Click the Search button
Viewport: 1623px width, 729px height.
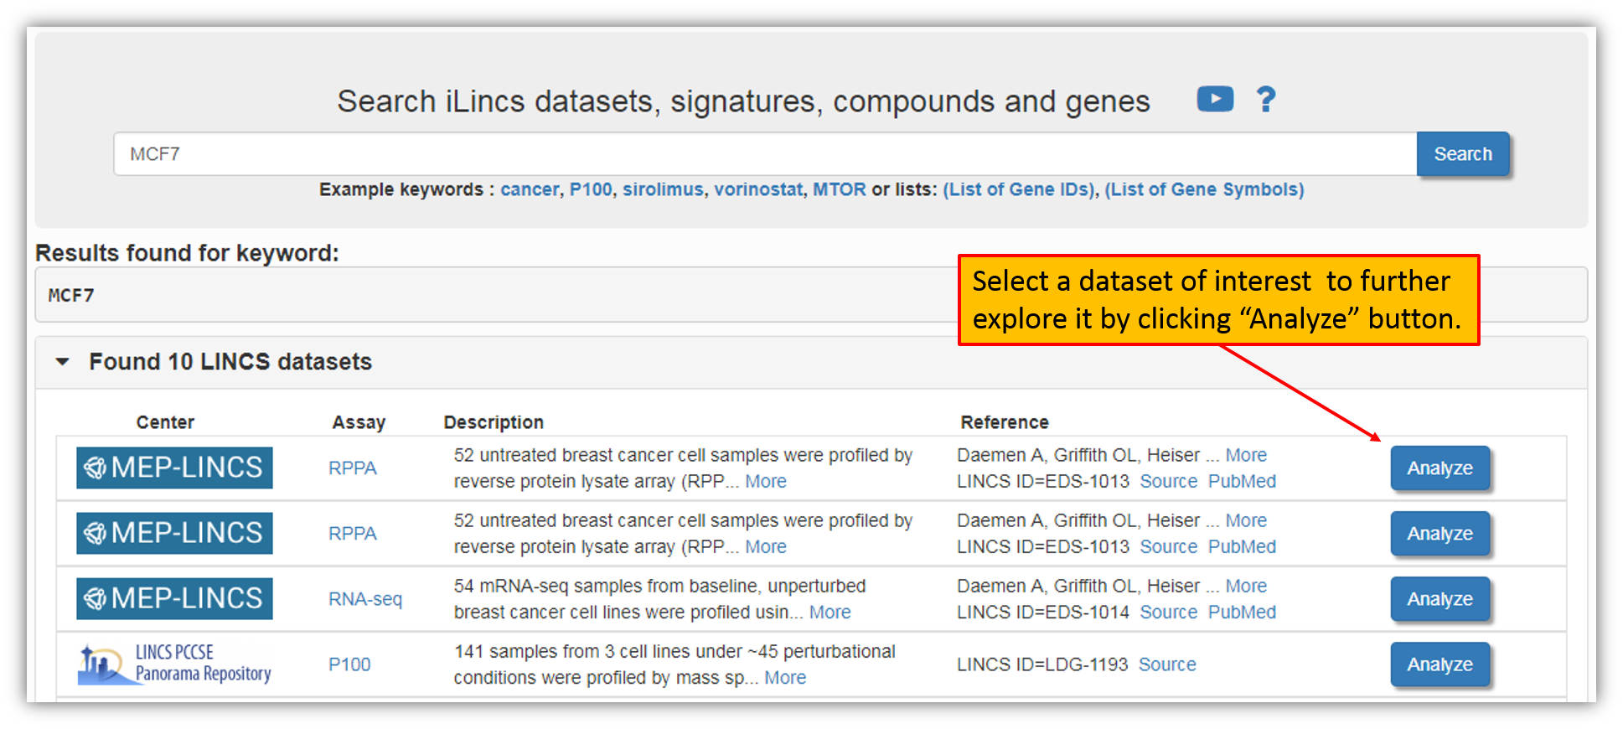[x=1463, y=154]
